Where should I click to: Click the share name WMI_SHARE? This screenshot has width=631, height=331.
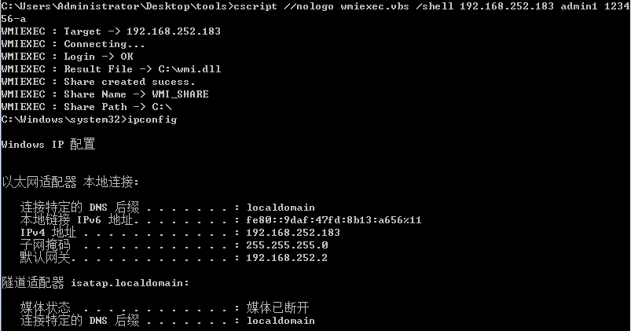tap(180, 94)
